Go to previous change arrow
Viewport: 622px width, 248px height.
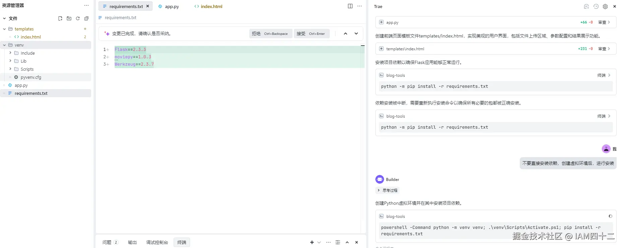(x=346, y=34)
